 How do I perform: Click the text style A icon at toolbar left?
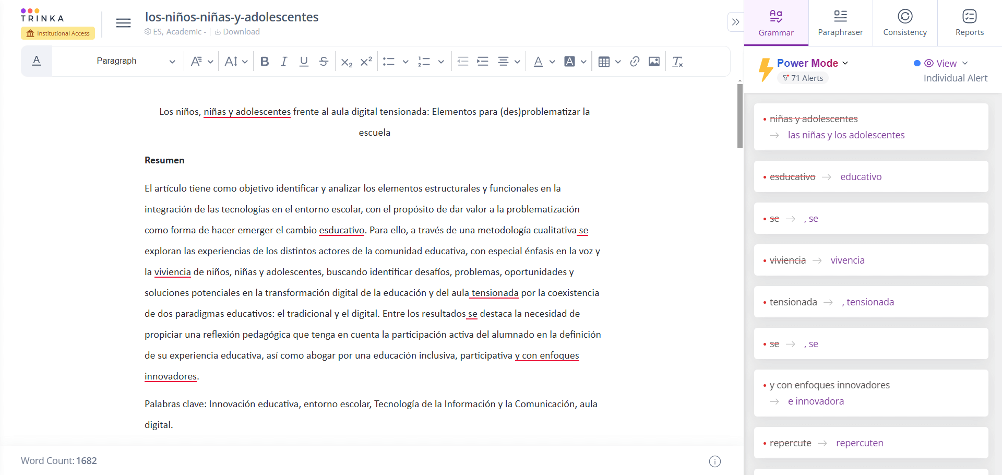point(37,61)
